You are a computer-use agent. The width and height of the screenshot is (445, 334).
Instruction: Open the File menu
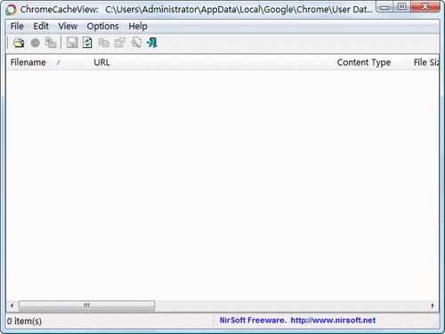(x=17, y=26)
